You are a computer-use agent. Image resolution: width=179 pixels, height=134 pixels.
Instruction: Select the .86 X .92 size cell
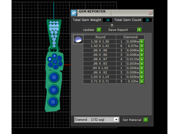pyautogui.click(x=100, y=73)
